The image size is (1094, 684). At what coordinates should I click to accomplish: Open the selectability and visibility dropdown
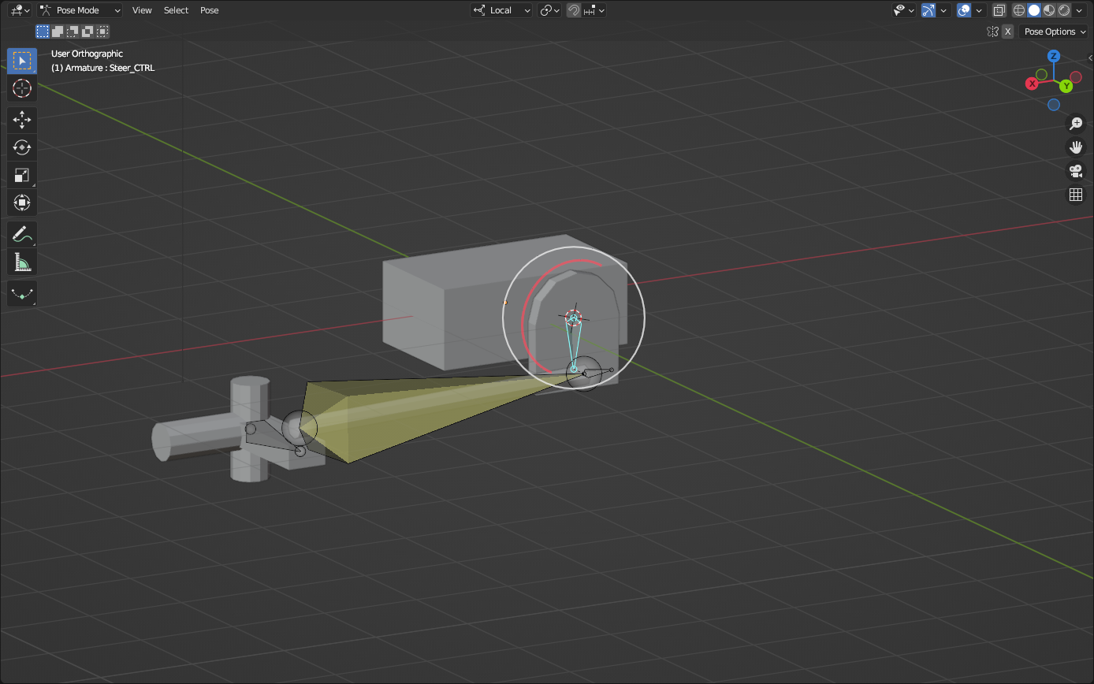(x=903, y=10)
